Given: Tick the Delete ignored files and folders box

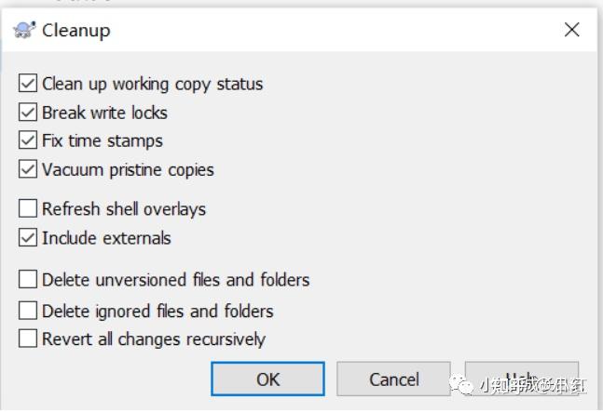Looking at the screenshot, I should tap(28, 311).
